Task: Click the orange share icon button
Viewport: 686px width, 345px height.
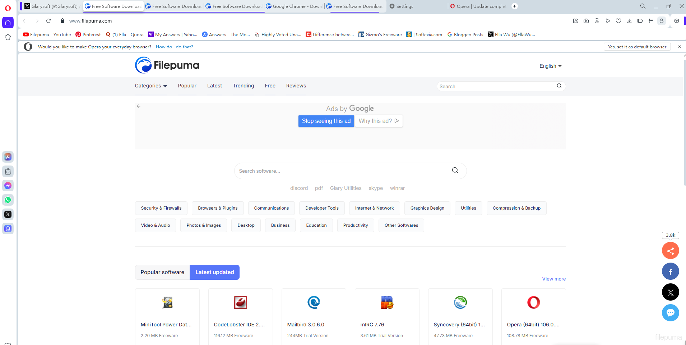Action: (670, 250)
